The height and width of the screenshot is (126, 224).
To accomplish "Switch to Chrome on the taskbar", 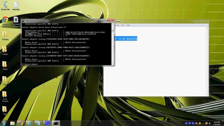I will (21, 123).
